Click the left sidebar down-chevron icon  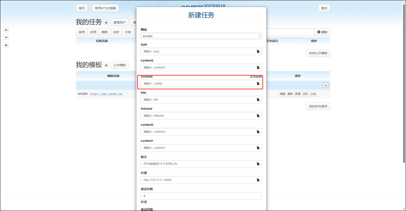[6, 37]
